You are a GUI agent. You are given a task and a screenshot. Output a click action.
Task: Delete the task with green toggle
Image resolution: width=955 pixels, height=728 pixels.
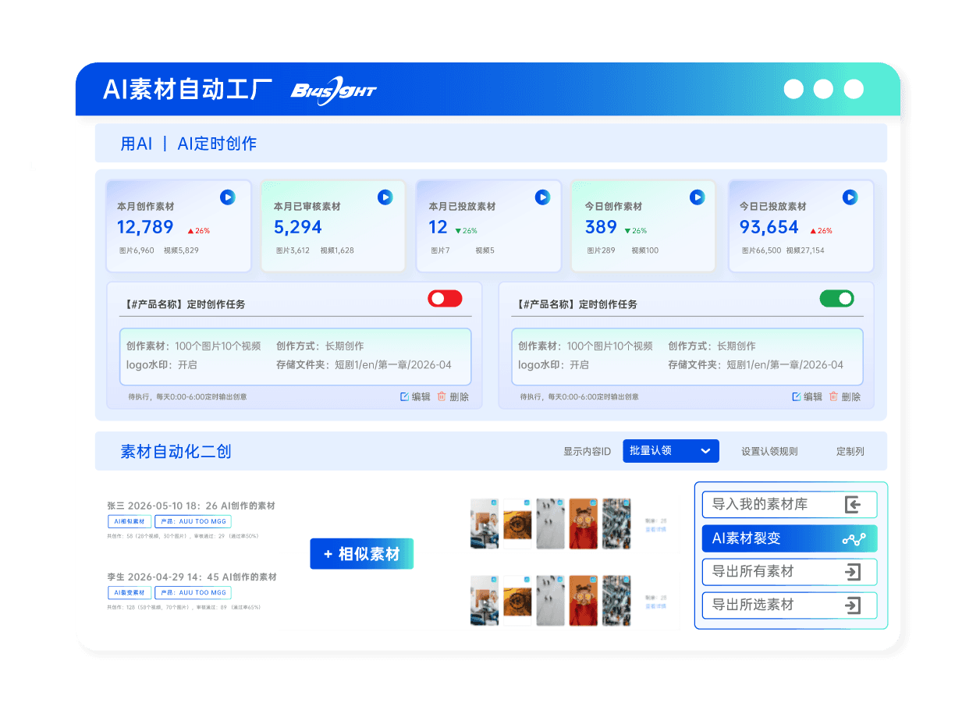845,396
